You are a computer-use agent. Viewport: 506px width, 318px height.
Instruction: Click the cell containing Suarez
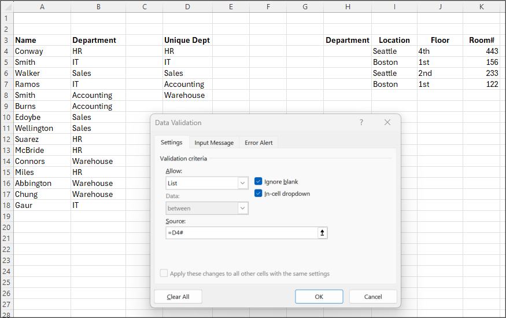[42, 139]
